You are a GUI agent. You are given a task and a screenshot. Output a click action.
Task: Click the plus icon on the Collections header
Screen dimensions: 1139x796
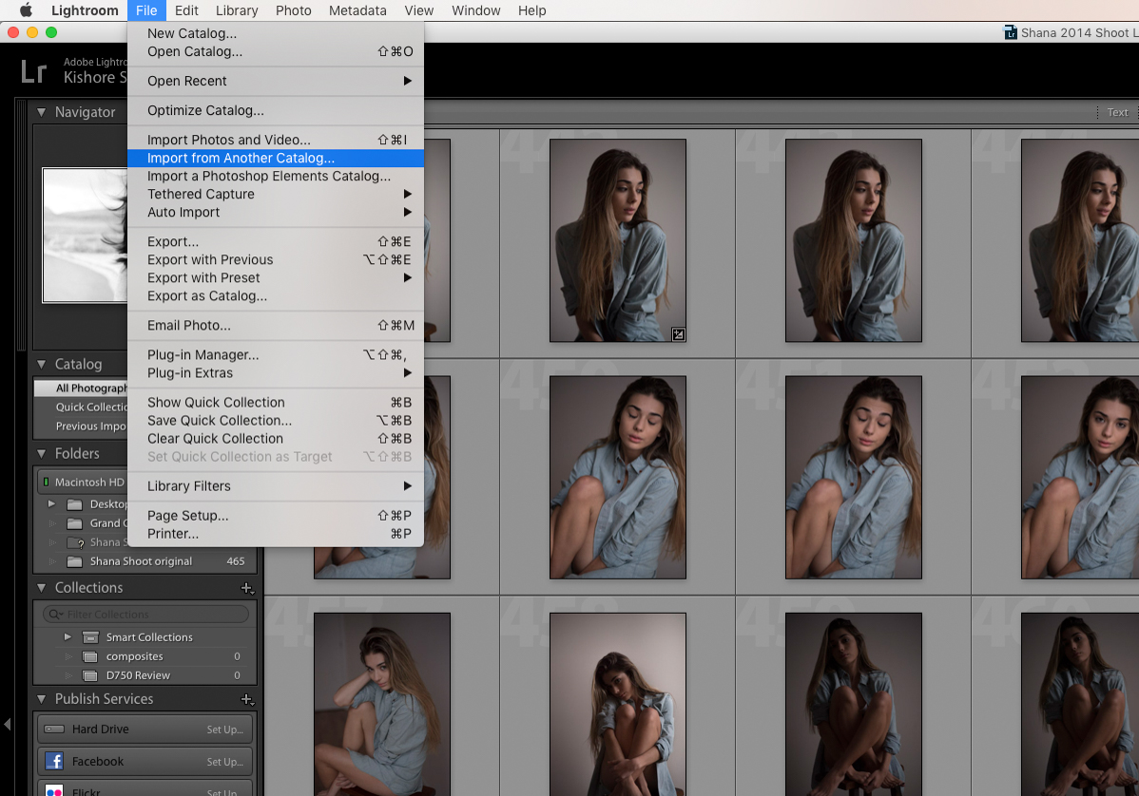[x=246, y=588]
